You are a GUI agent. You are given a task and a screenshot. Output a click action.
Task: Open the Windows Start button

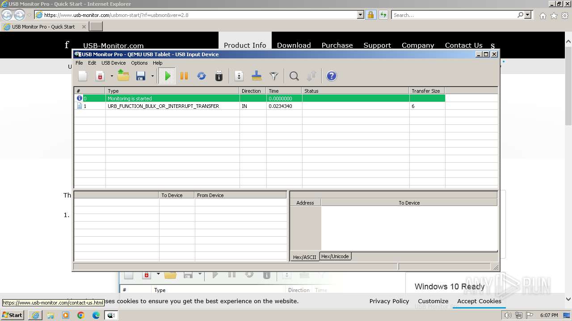[13, 315]
